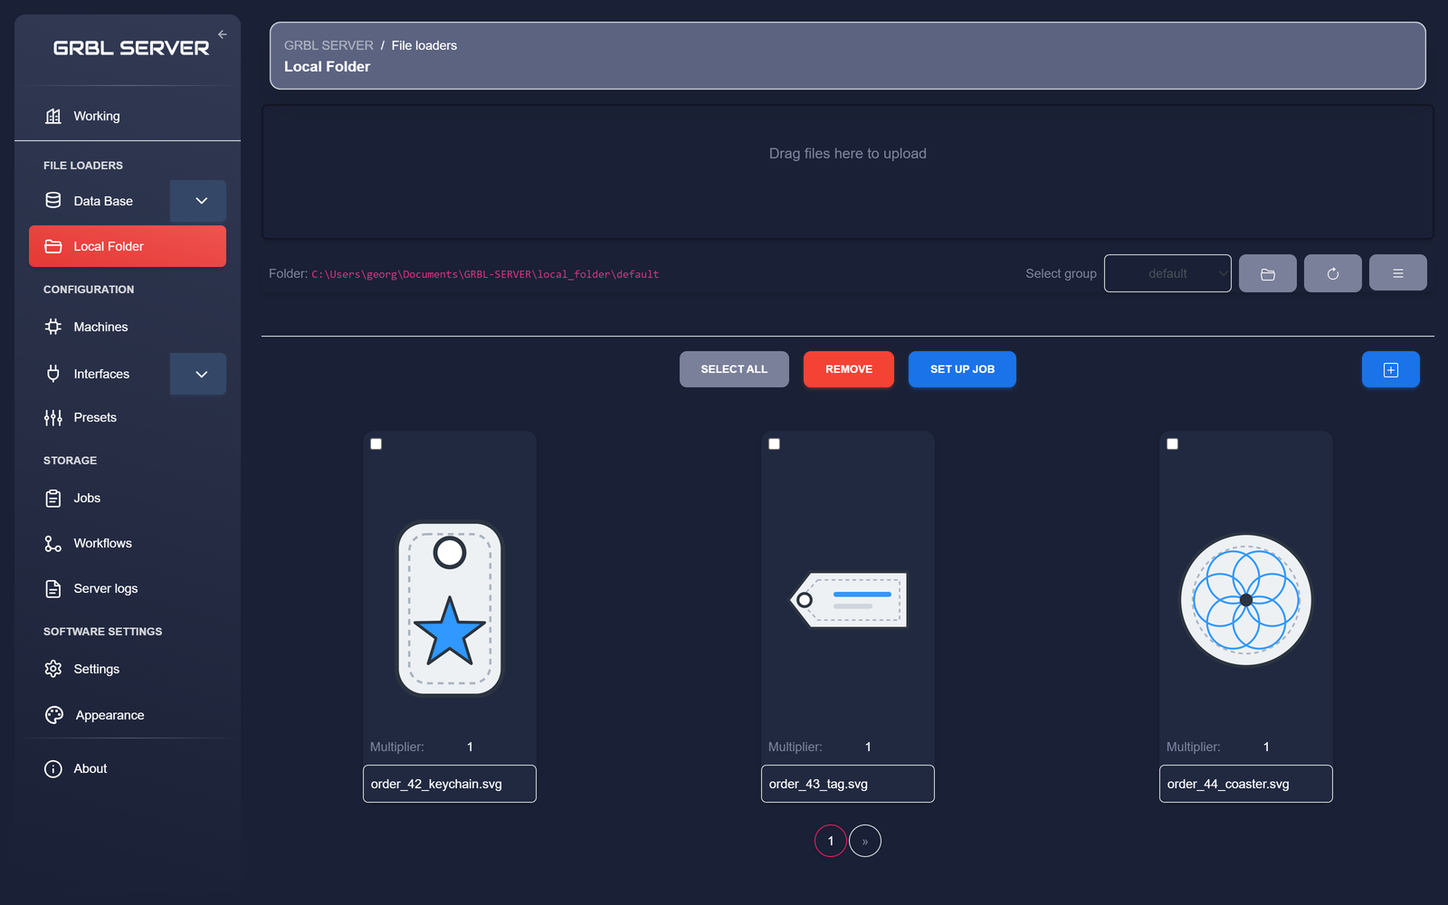Tick checkbox for order_42_keychain.svg
Image resolution: width=1448 pixels, height=905 pixels.
pyautogui.click(x=376, y=444)
